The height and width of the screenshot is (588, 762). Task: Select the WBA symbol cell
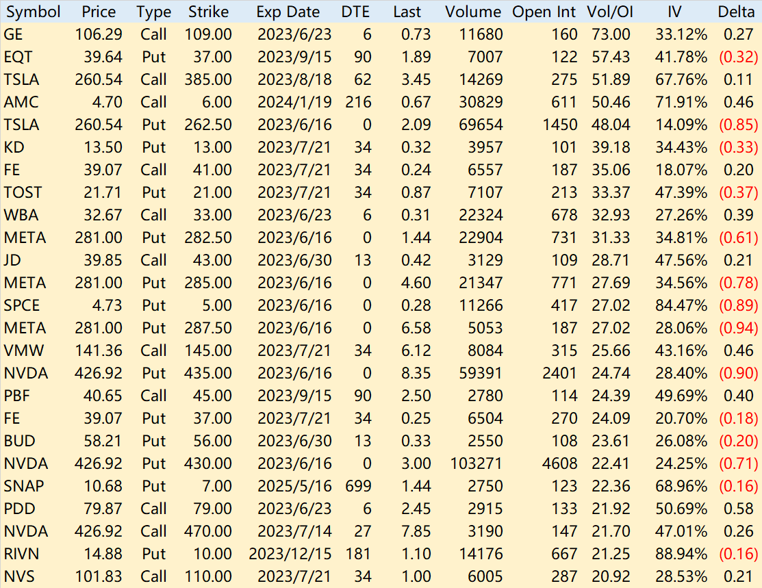click(21, 215)
